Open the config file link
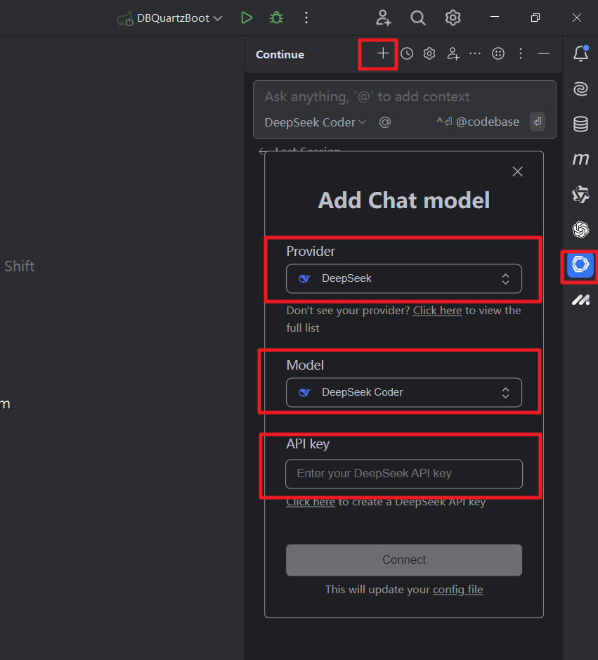598x660 pixels. coord(458,590)
